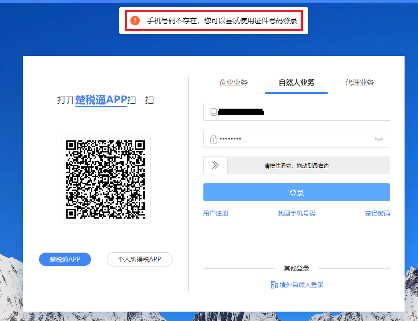Click the orange warning icon in the alert
418x321 pixels.
(x=135, y=21)
